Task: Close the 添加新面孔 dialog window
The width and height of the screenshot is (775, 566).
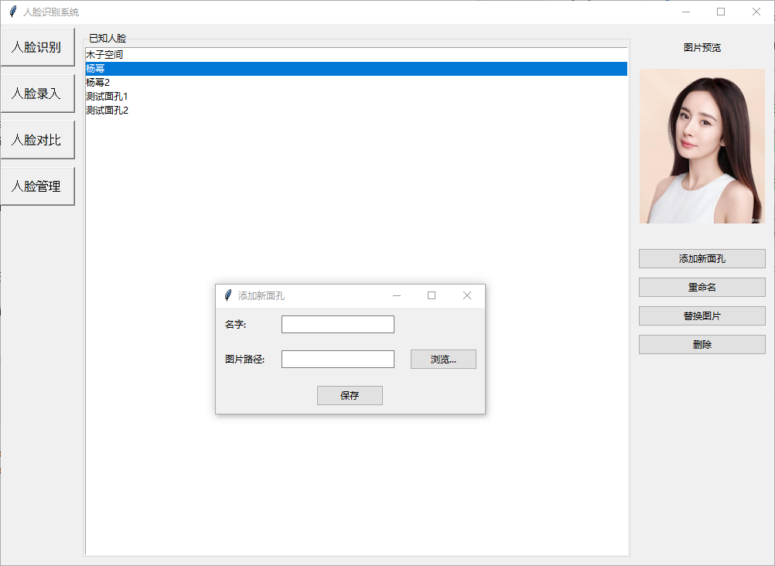Action: (467, 295)
